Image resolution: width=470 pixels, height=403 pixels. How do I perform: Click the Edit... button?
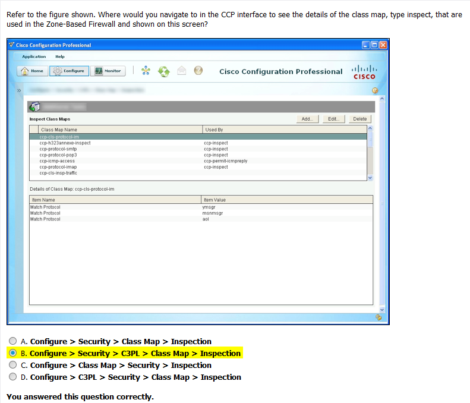[333, 119]
